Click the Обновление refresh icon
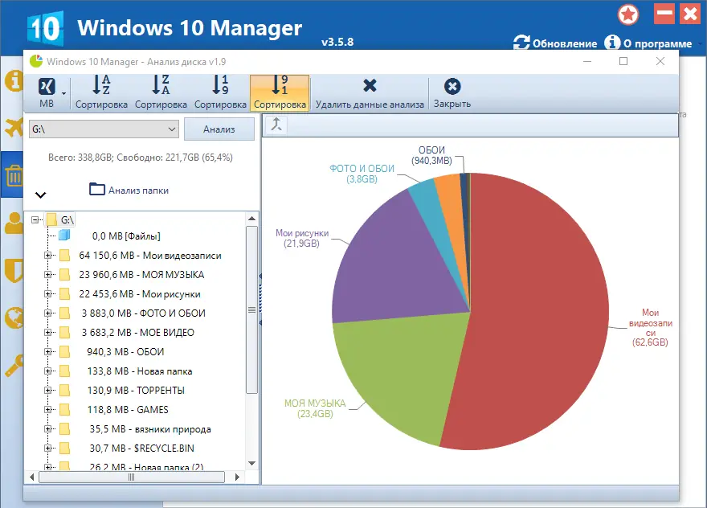 click(521, 43)
